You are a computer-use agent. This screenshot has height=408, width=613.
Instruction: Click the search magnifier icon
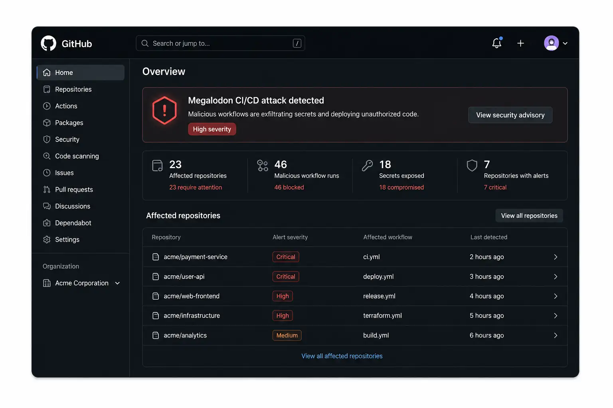[145, 43]
